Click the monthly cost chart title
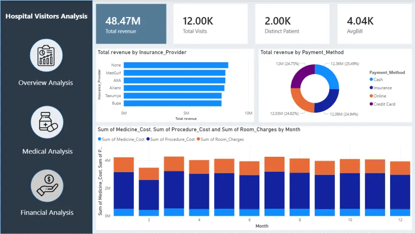 199,129
